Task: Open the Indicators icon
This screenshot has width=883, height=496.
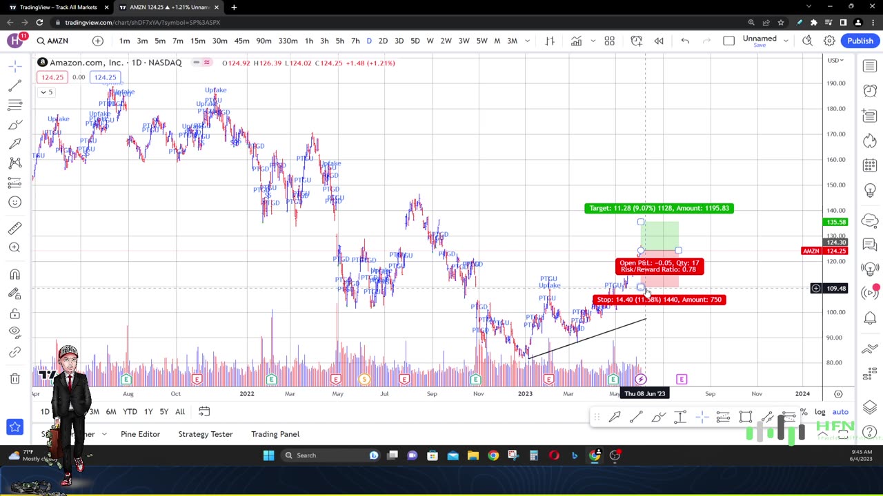Action: (576, 41)
